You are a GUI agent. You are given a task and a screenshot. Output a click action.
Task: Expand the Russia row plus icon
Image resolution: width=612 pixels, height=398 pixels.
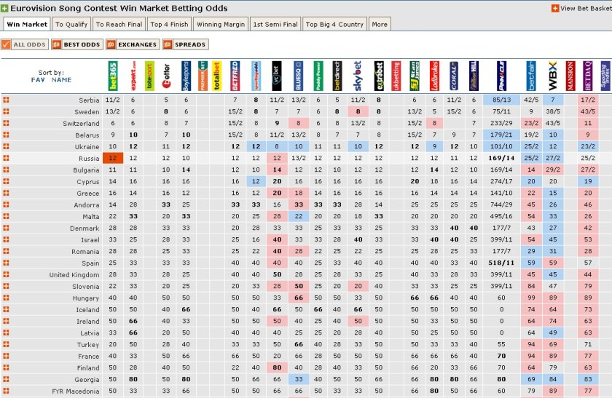coord(6,159)
